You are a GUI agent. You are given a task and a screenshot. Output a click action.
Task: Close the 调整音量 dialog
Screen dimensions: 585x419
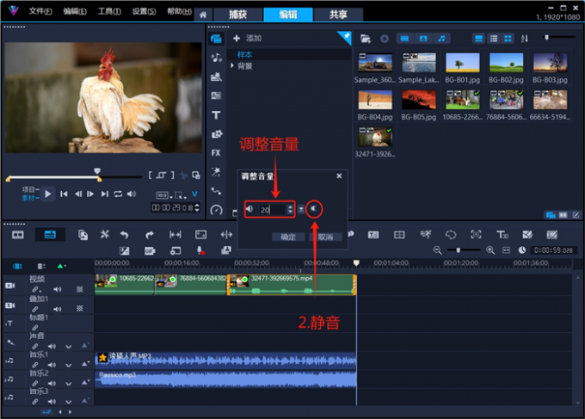339,176
